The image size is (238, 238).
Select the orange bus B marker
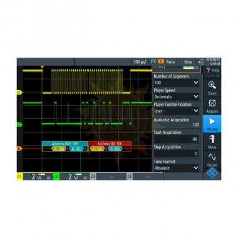[x=19, y=148]
